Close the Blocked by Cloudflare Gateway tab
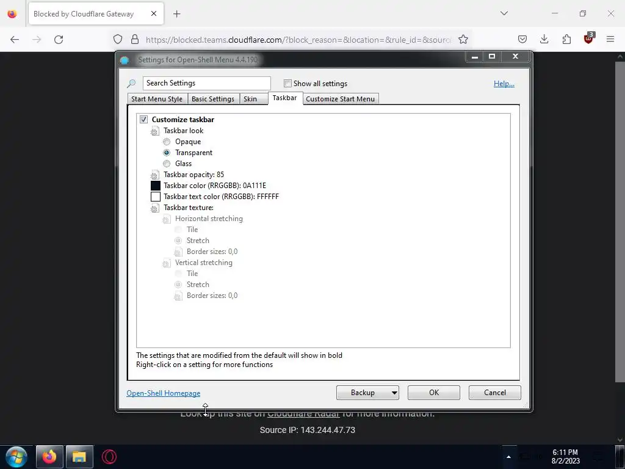This screenshot has height=469, width=625. pos(154,13)
